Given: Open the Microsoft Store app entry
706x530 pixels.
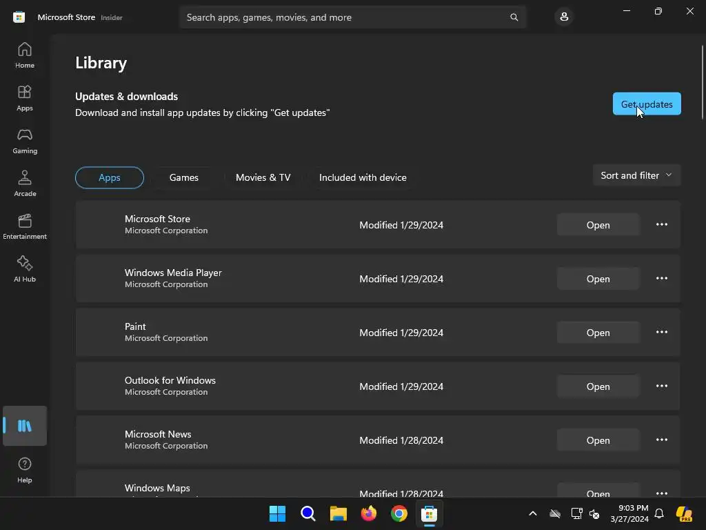Looking at the screenshot, I should coord(598,225).
